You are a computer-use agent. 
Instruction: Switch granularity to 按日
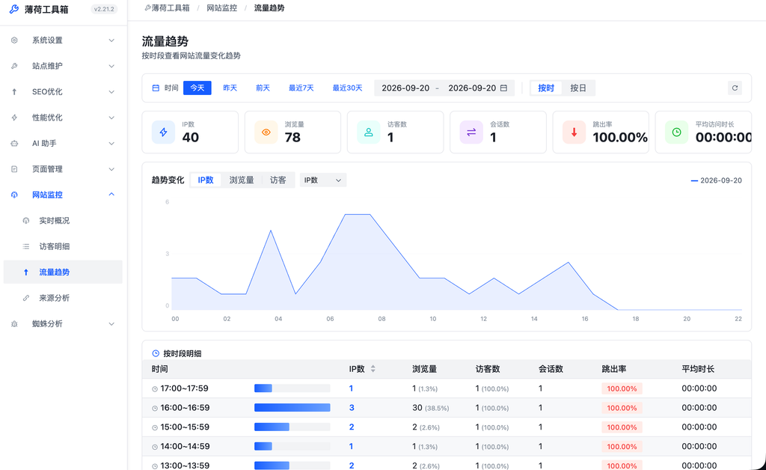click(578, 88)
